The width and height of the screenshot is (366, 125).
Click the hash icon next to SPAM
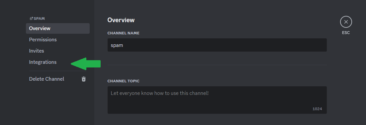[31, 19]
